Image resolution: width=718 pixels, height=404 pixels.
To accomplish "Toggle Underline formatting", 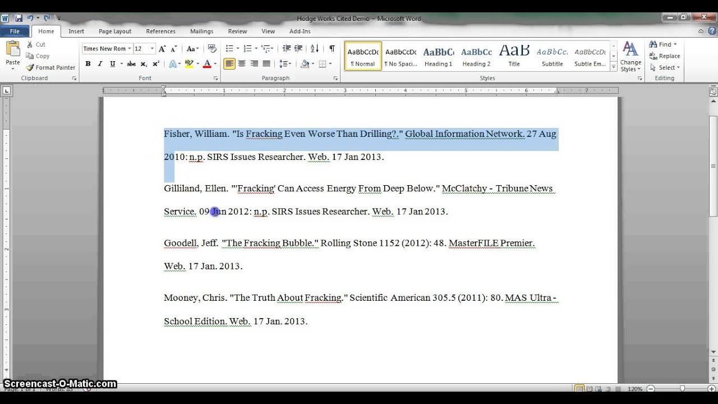I will click(112, 64).
